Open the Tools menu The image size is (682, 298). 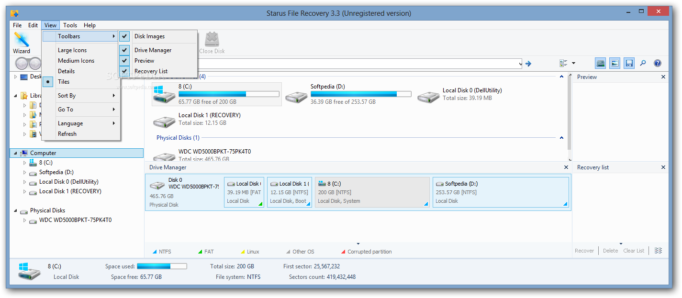click(70, 25)
